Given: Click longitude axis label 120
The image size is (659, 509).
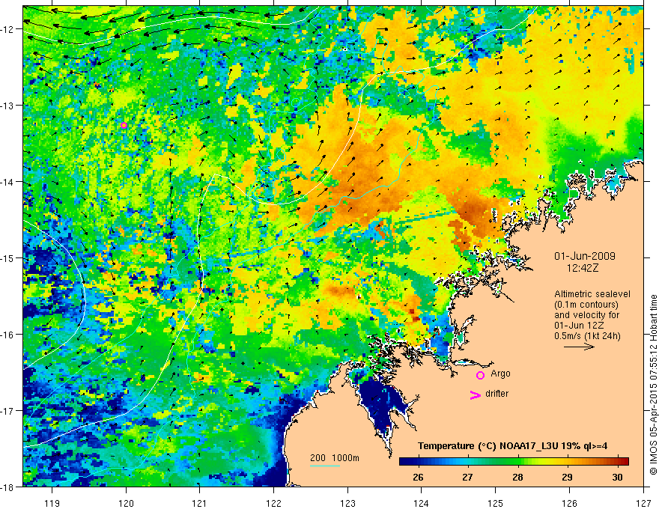Looking at the screenshot, I should coord(126,503).
